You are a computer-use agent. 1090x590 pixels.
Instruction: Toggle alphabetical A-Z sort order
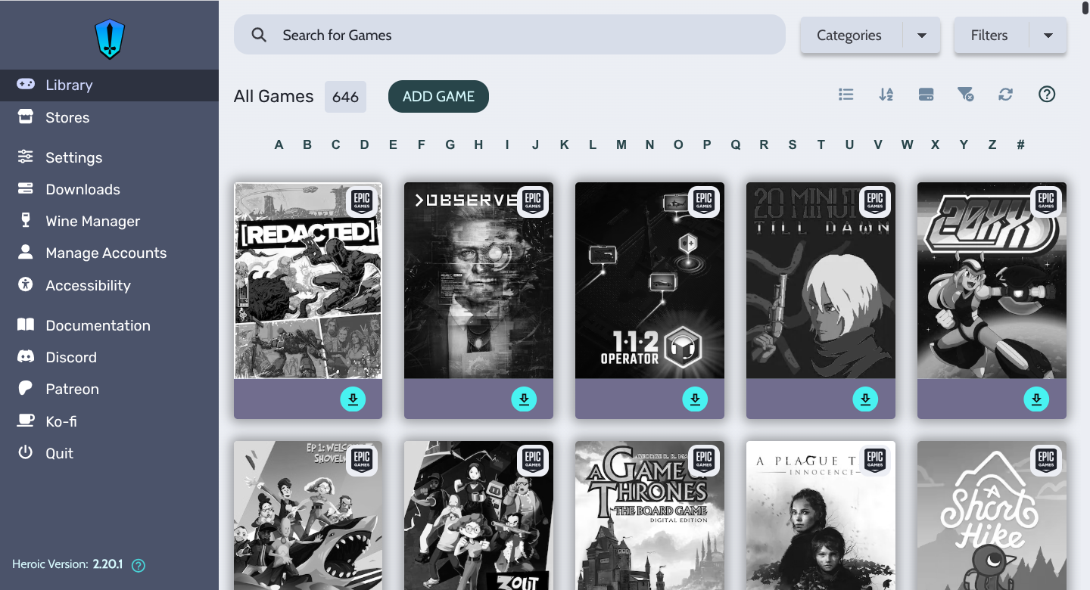tap(886, 95)
